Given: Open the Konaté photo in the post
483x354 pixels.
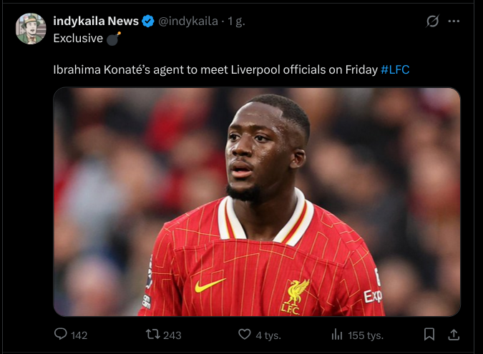Looking at the screenshot, I should pos(256,202).
